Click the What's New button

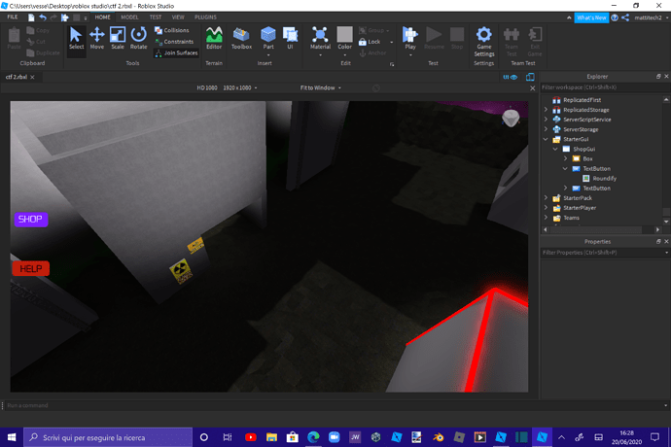pos(591,17)
